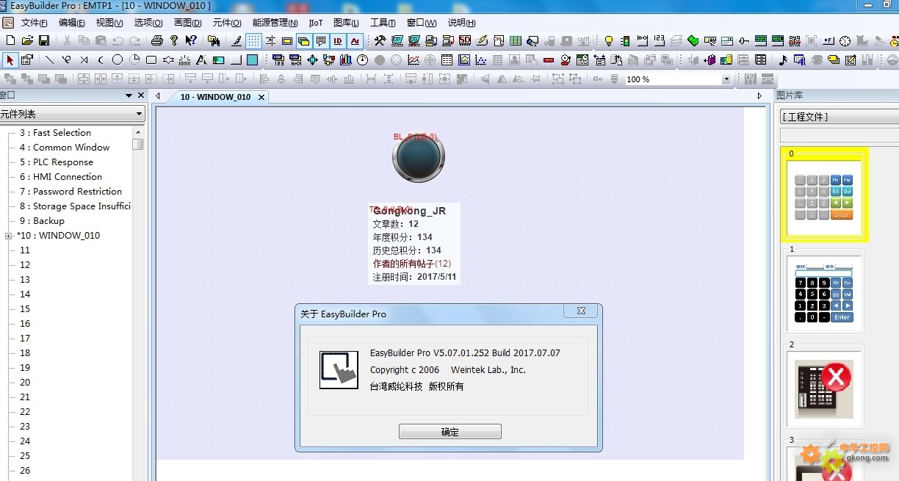Select the line drawing tool
The height and width of the screenshot is (481, 899).
[x=49, y=60]
